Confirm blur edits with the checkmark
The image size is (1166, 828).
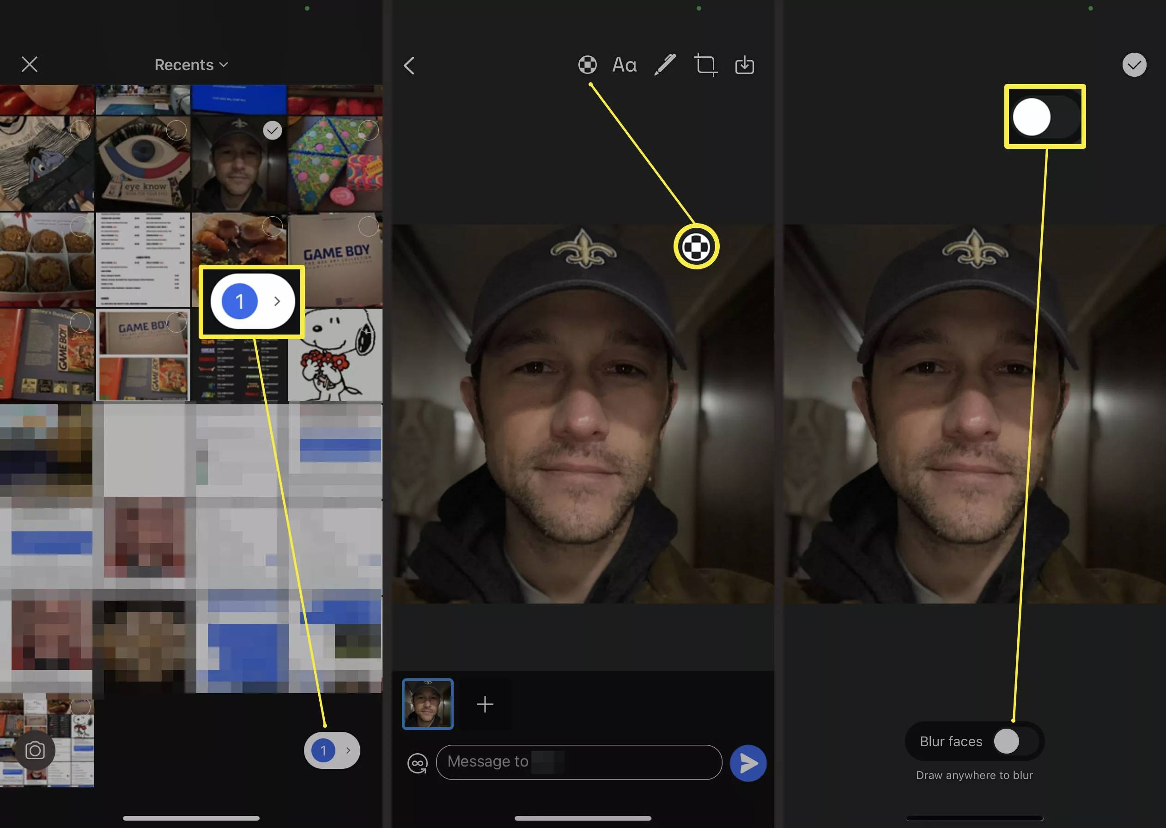(x=1134, y=65)
